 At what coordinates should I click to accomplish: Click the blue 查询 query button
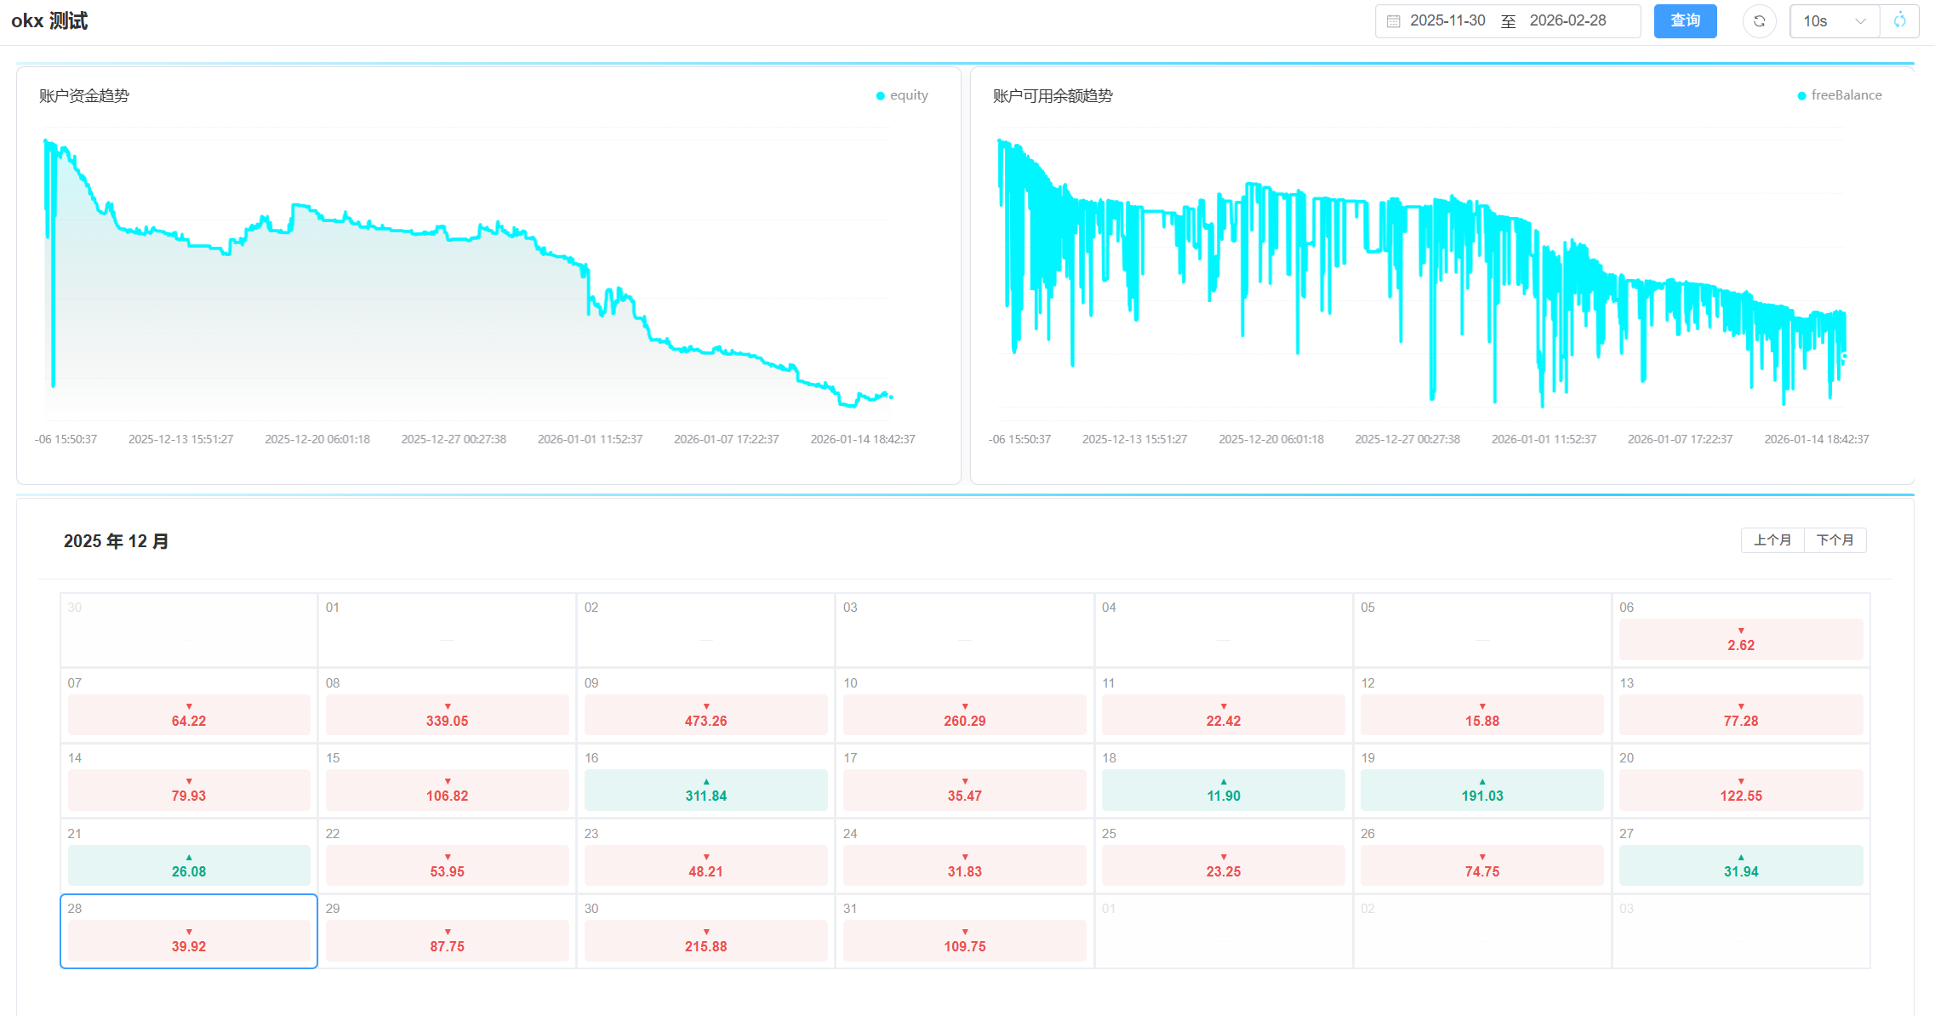point(1685,21)
